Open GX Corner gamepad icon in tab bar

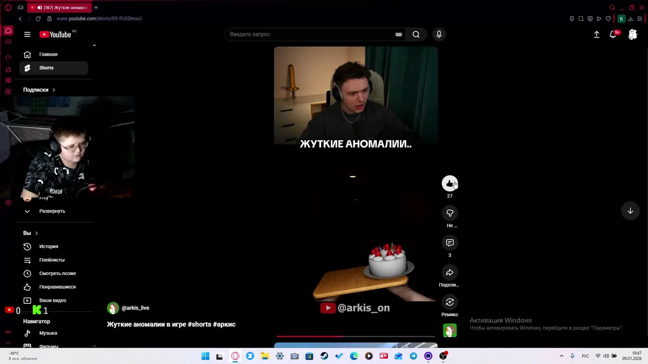coord(20,8)
